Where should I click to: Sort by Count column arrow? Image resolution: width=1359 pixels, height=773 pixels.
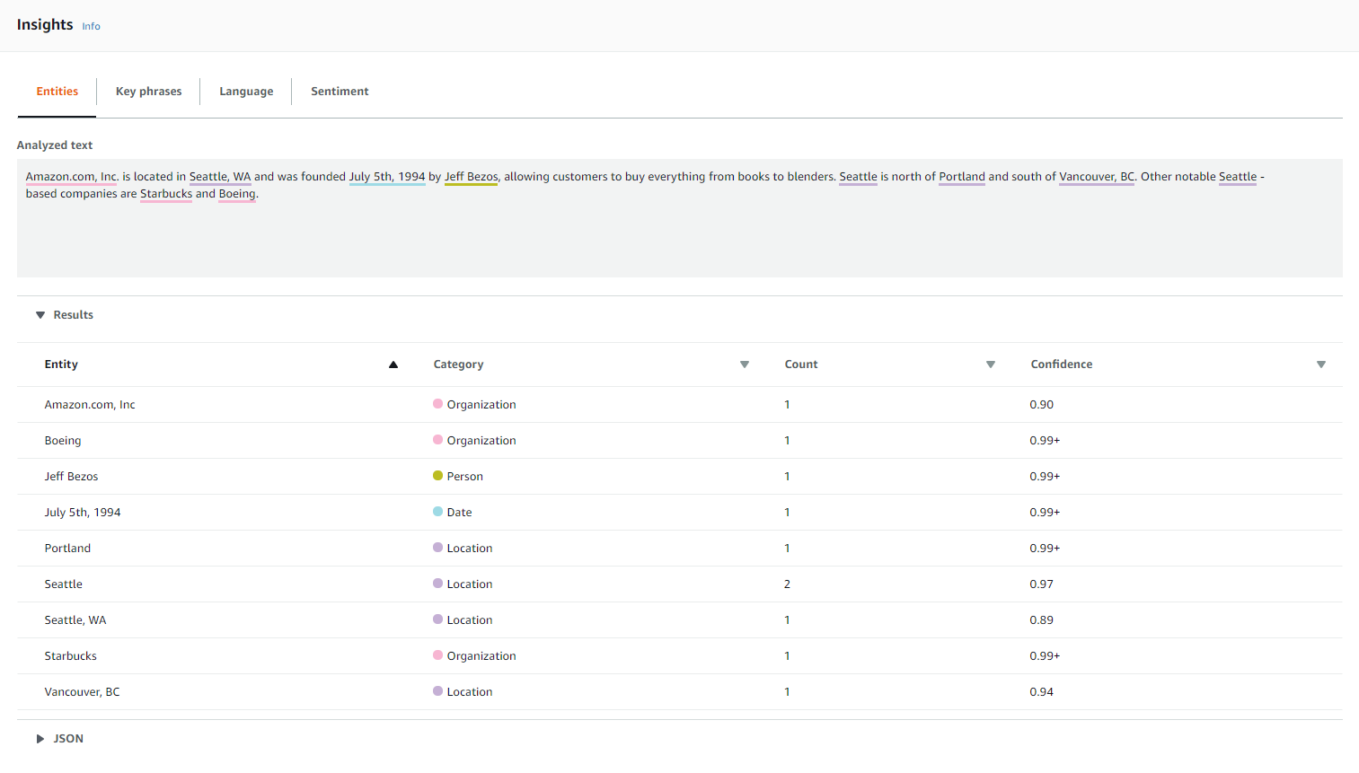coord(991,365)
